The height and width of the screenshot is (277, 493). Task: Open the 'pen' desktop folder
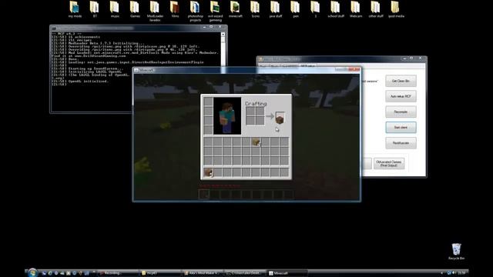[296, 9]
